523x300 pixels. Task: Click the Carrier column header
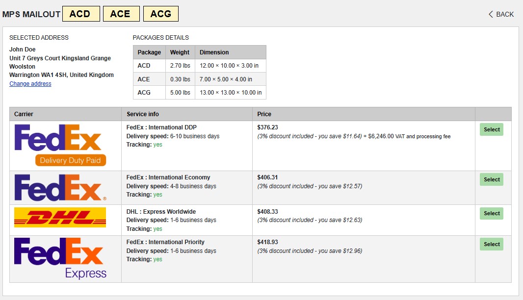[24, 114]
